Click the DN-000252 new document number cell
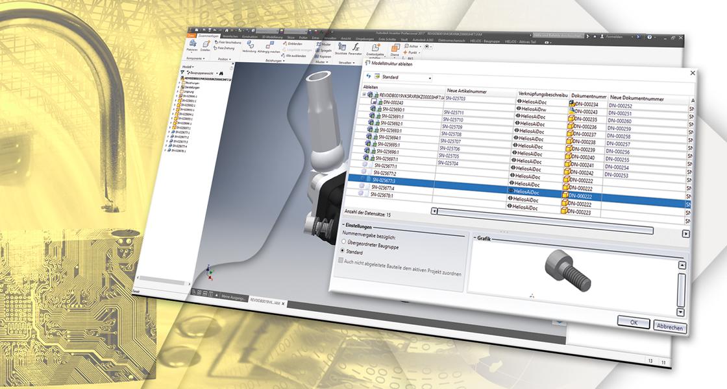The image size is (727, 389). [x=621, y=106]
